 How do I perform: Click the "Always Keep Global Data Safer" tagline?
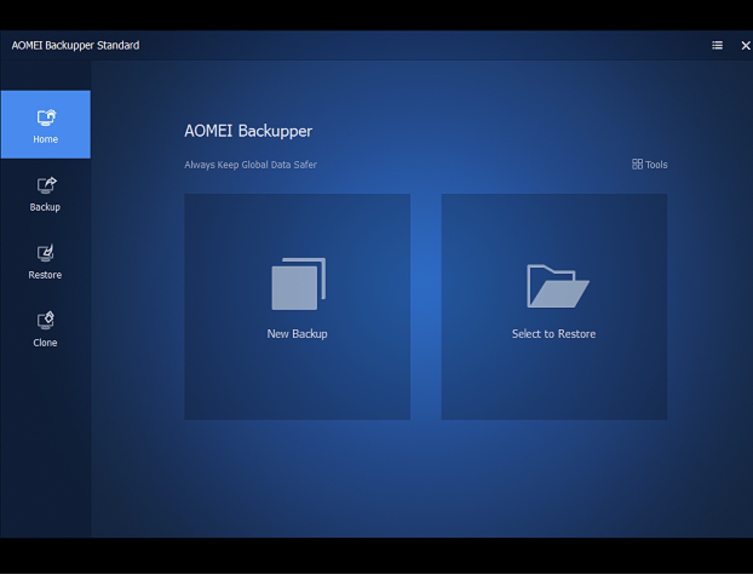tap(251, 165)
